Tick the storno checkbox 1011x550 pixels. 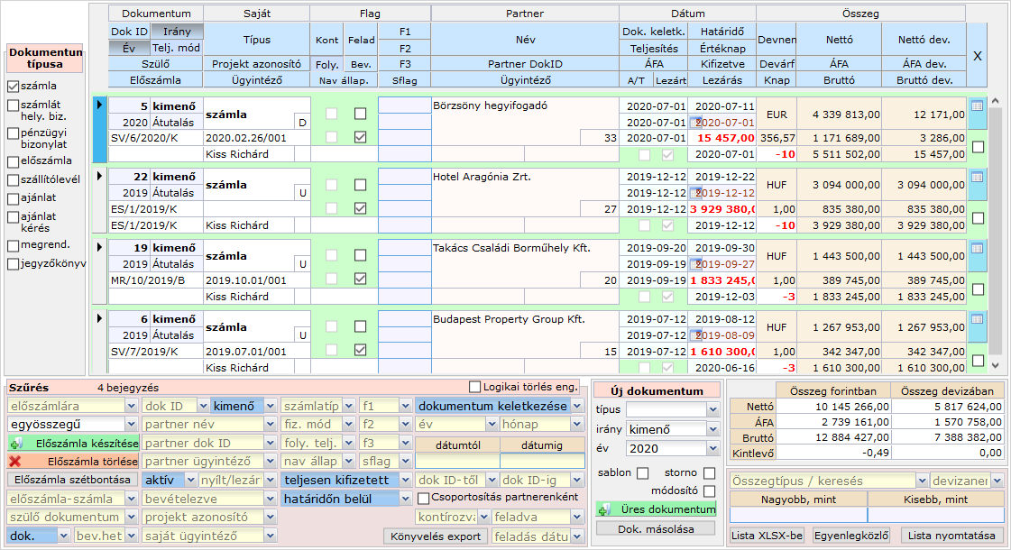pyautogui.click(x=709, y=473)
